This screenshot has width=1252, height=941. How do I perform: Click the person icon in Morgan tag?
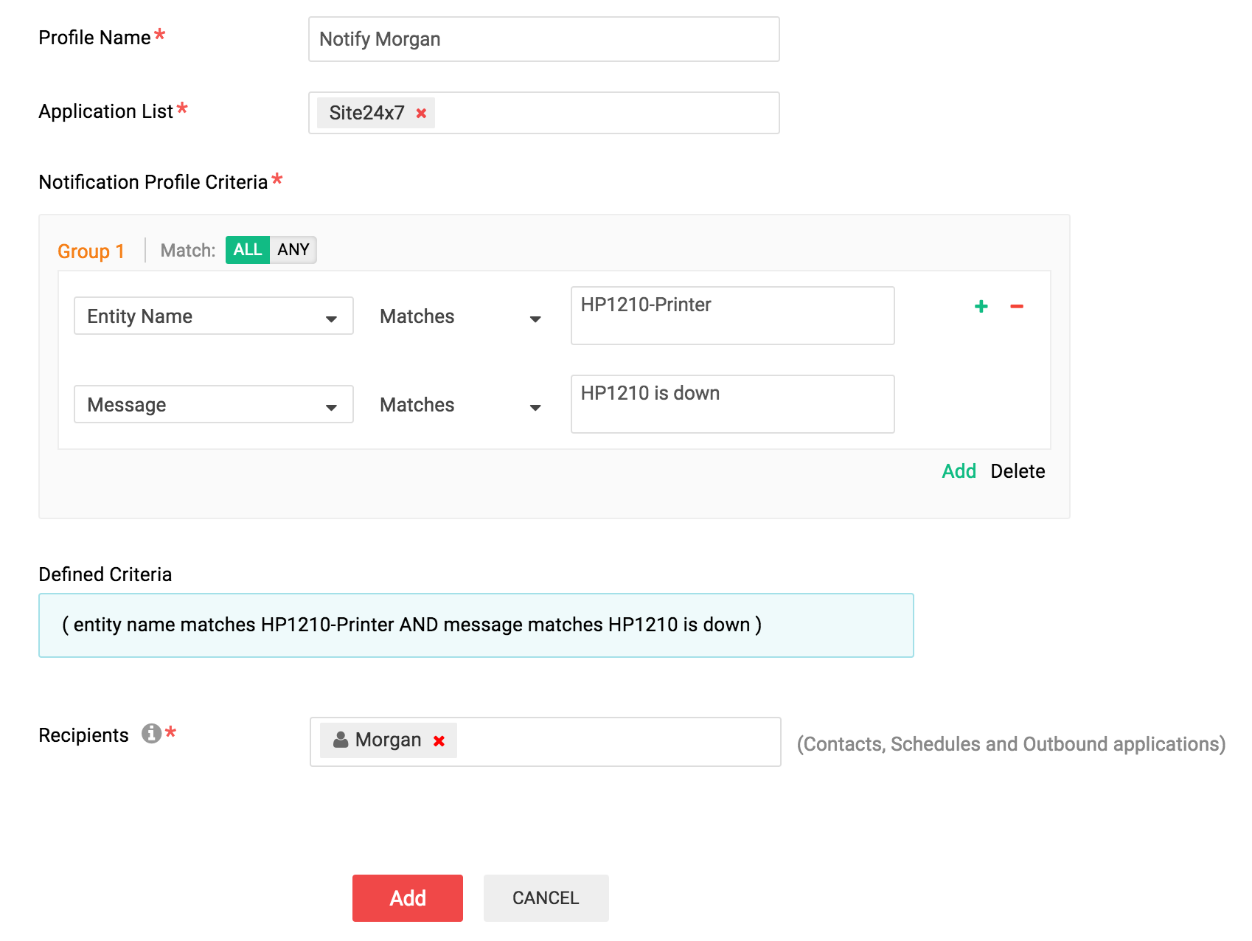point(341,740)
